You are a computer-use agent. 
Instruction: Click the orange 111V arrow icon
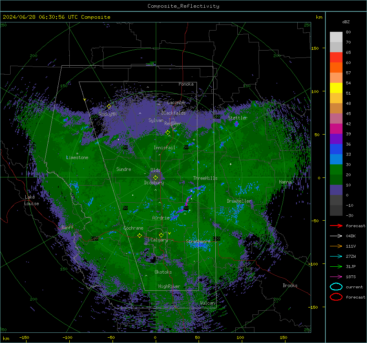(336, 246)
